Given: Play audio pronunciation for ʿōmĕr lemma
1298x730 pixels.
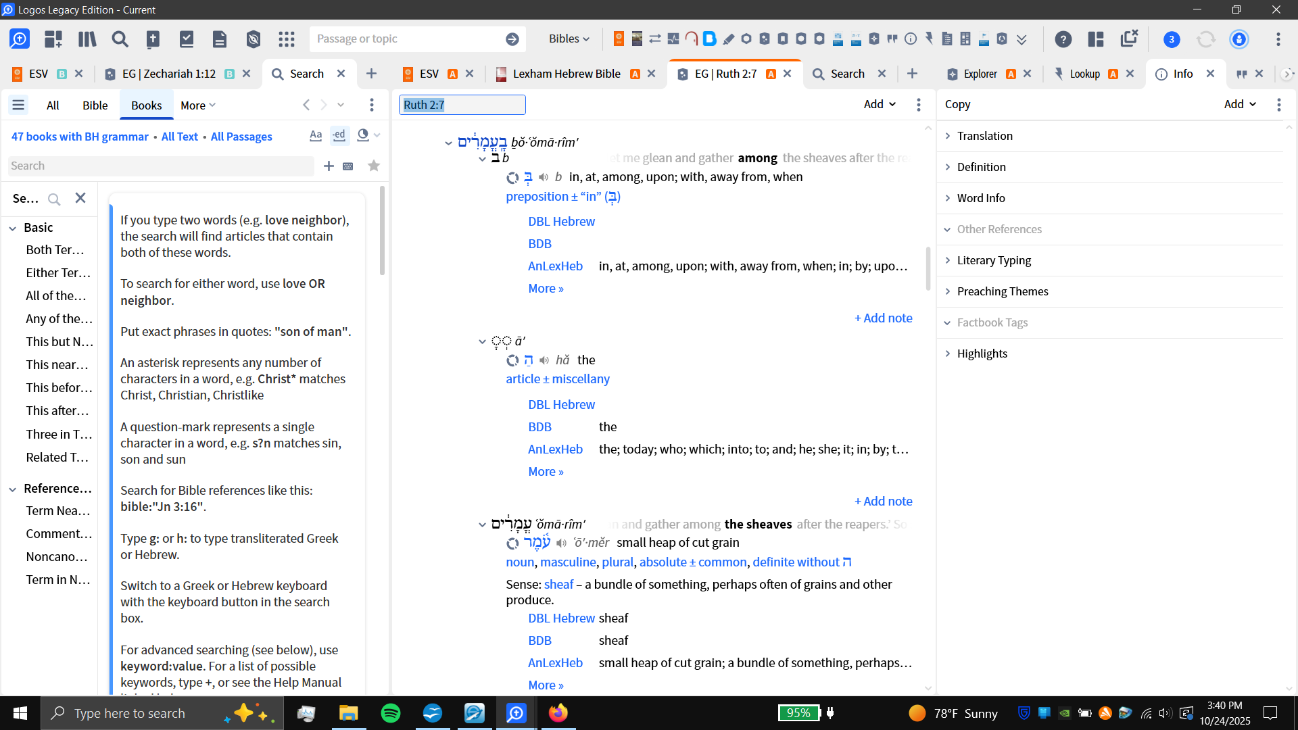Looking at the screenshot, I should click(x=561, y=543).
